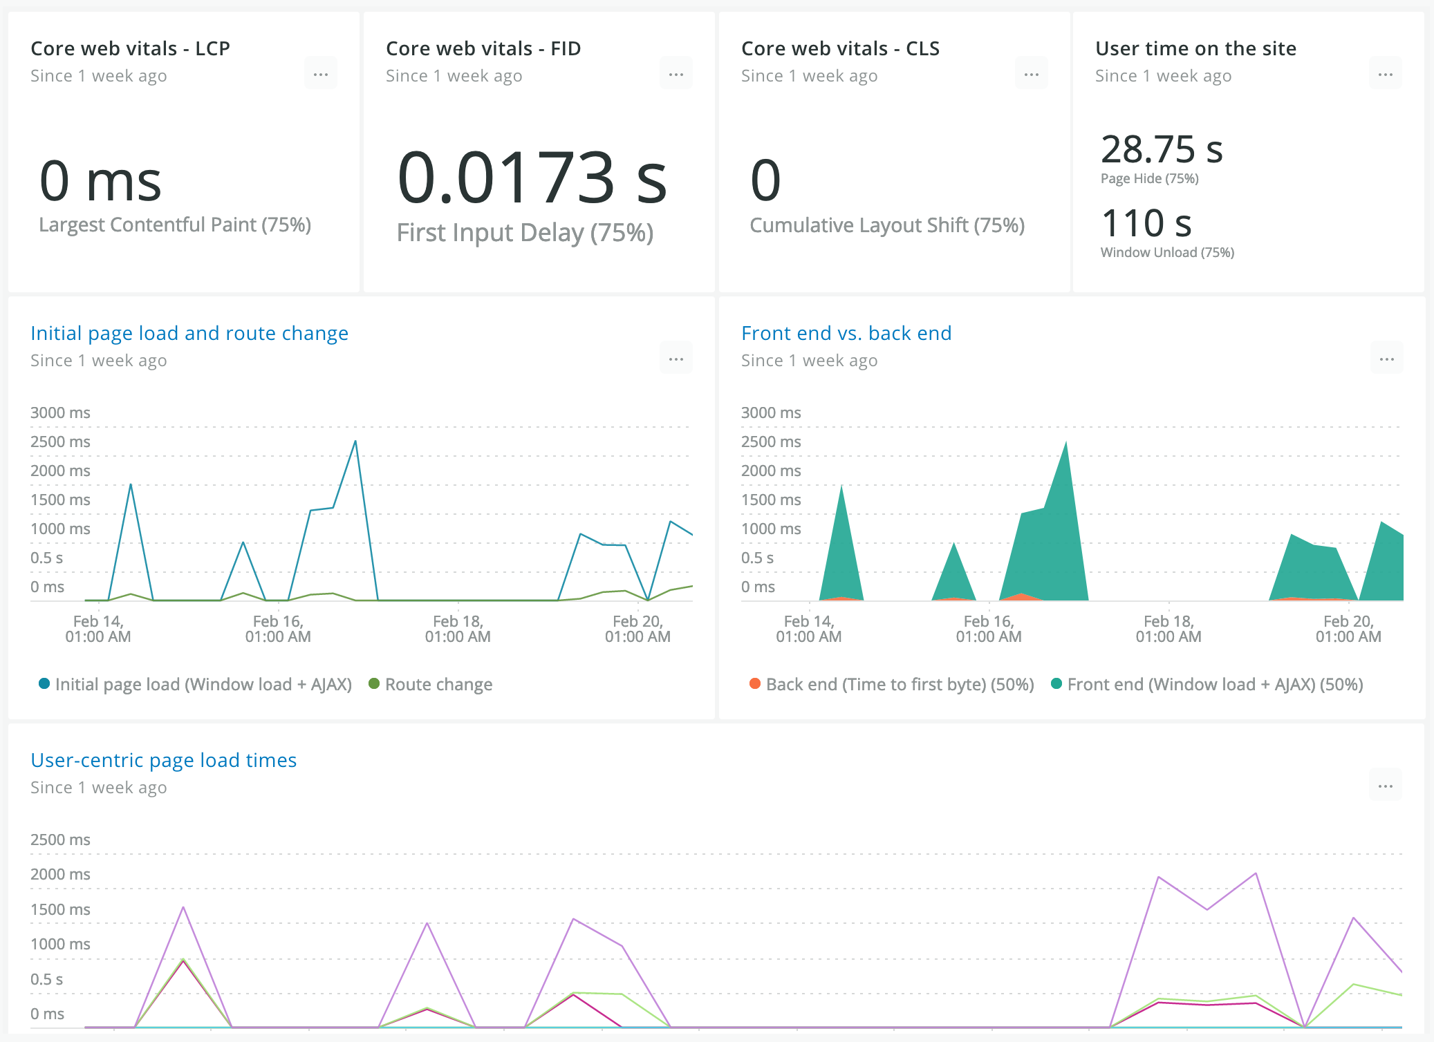Click the 28.75 s Page Hide value
The height and width of the screenshot is (1042, 1434).
[1162, 149]
